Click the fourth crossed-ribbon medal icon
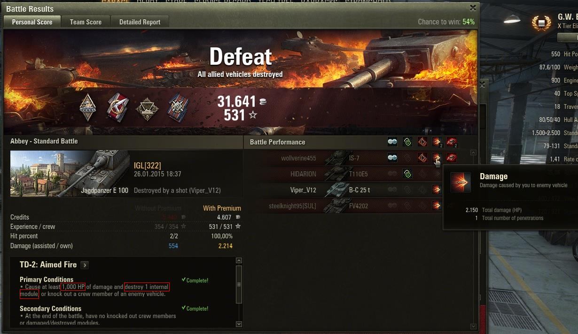 [178, 106]
